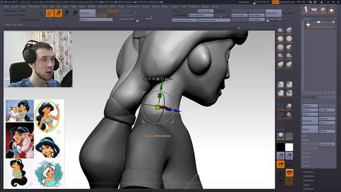Viewport: 341px width, 192px height.
Task: Expand the Project subsection
Action: point(306,161)
